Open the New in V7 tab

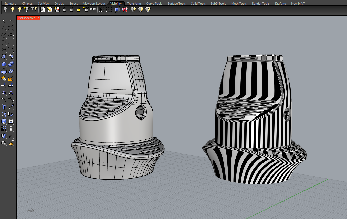point(298,4)
